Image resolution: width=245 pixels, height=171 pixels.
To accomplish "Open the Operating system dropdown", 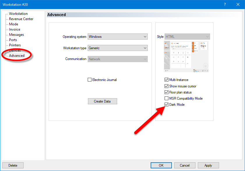I will click(145, 36).
